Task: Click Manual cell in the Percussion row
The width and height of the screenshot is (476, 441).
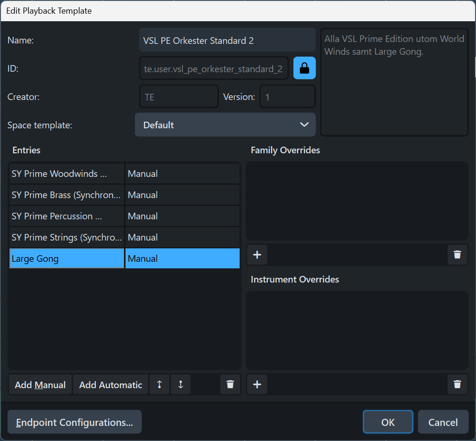Action: coord(183,216)
